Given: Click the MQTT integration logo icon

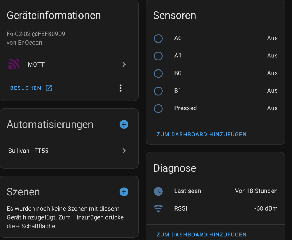Looking at the screenshot, I should (14, 64).
